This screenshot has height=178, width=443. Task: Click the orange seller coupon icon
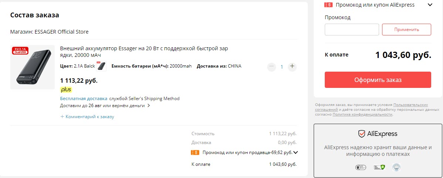(195, 153)
